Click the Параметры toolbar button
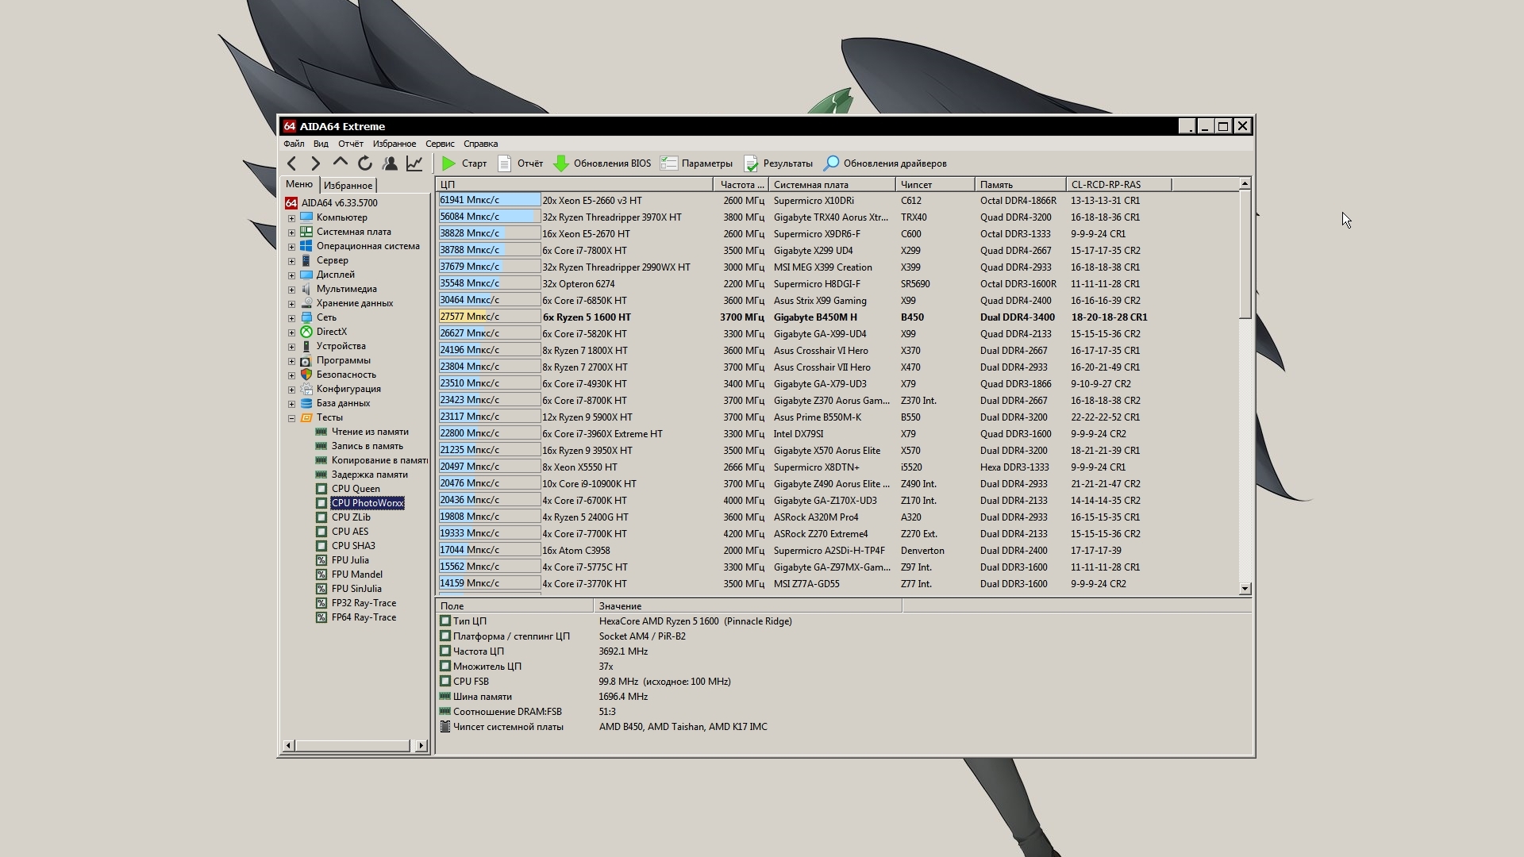The image size is (1524, 857). (697, 163)
